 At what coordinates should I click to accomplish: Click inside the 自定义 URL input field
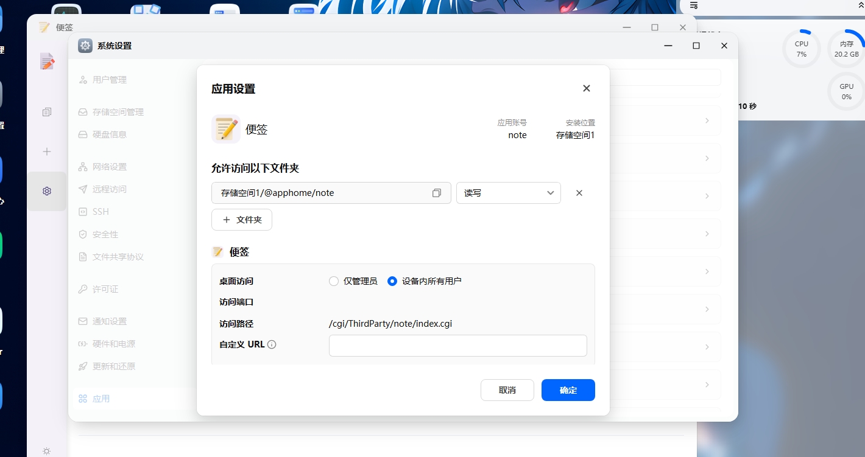click(x=457, y=345)
